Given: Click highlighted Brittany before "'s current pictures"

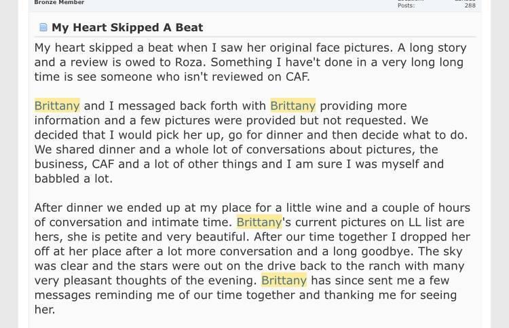Looking at the screenshot, I should pos(259,222).
